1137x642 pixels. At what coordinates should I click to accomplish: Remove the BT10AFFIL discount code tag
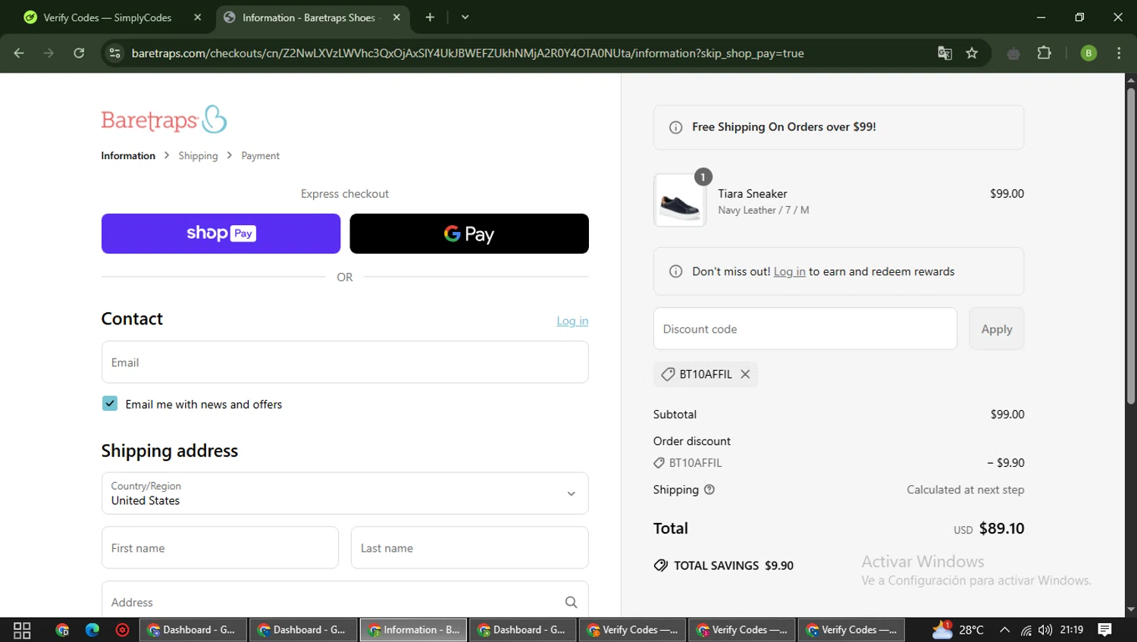tap(745, 374)
